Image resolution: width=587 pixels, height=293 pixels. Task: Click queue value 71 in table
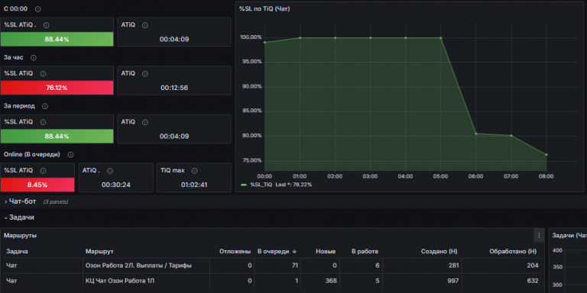295,266
